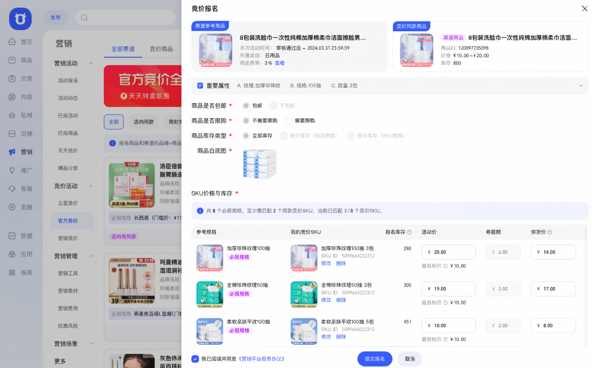Viewport: 592px width, 368px height.
Task: Select the 全部 filter chip
Action: pyautogui.click(x=114, y=122)
